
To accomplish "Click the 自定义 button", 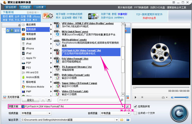I will click(31, 100).
